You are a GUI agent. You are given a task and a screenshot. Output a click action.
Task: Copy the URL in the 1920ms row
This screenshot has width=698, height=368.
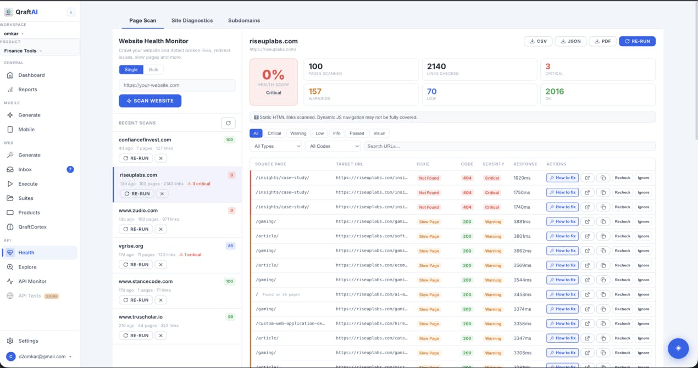(603, 178)
